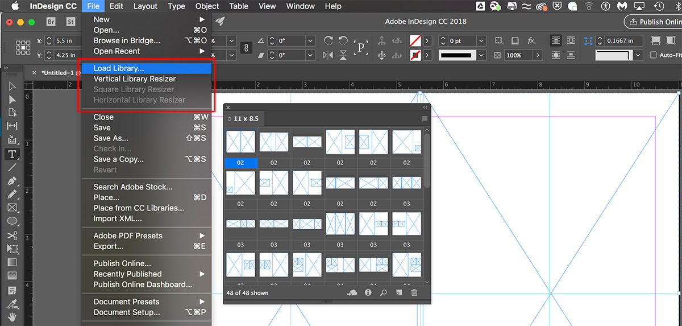Select the Free Transform tool
This screenshot has width=682, height=326.
12,249
